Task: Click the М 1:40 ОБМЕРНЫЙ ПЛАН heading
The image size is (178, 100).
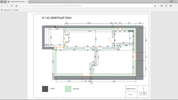Action: pyautogui.click(x=57, y=18)
